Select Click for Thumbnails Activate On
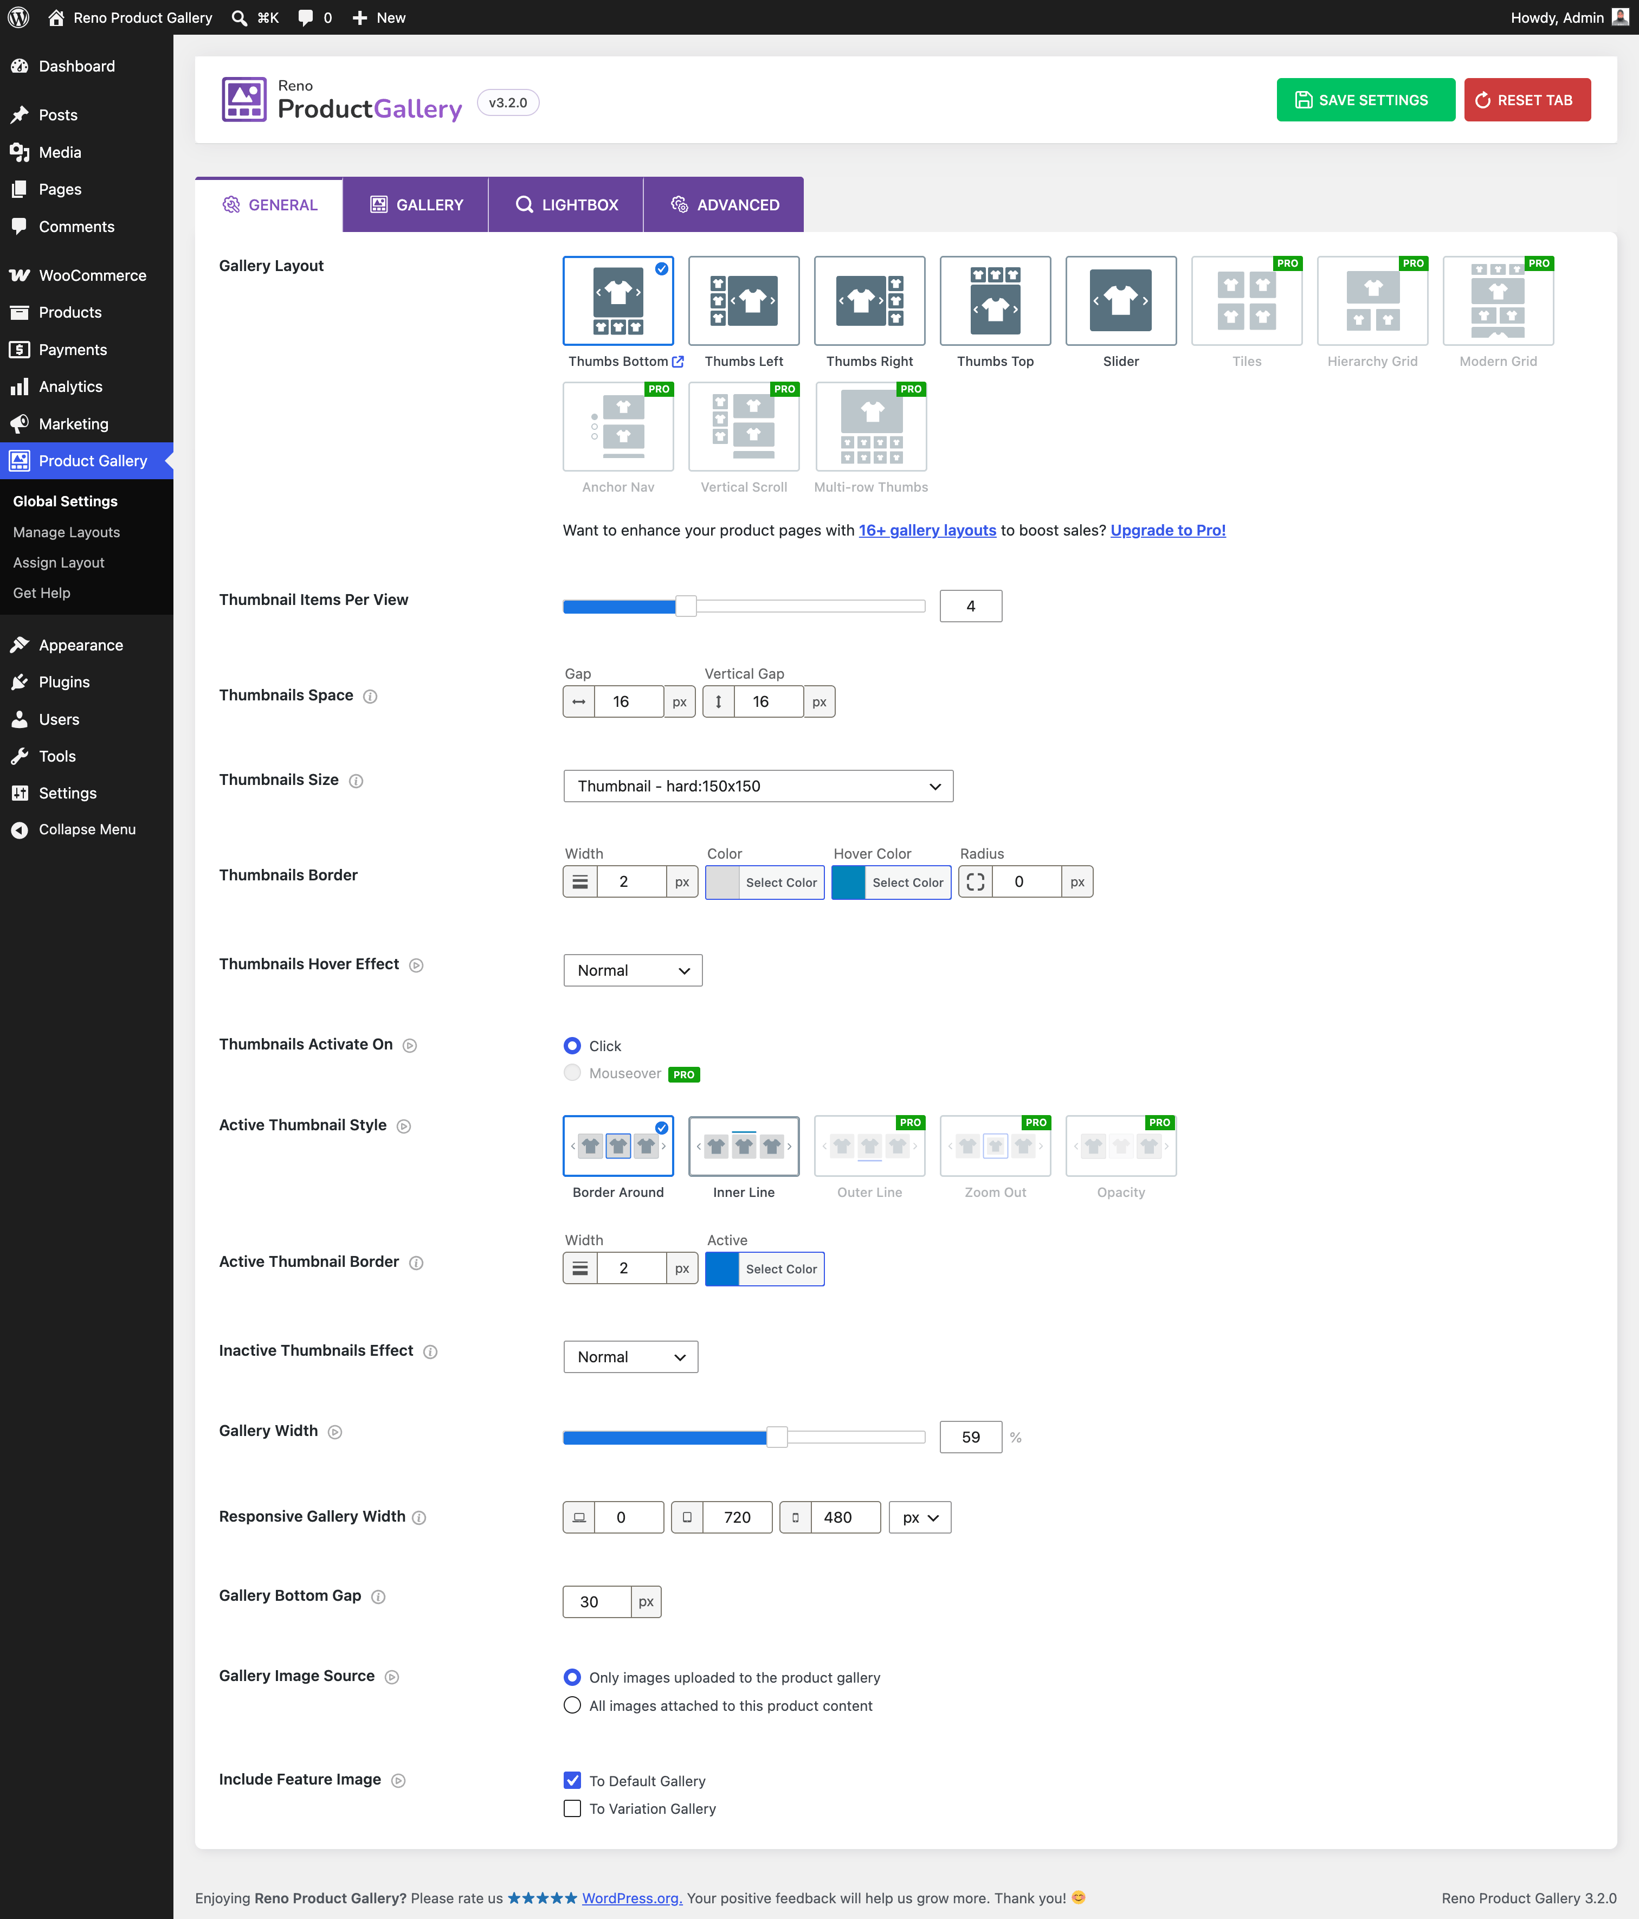Screen dimensions: 1639x1919 tap(572, 1046)
